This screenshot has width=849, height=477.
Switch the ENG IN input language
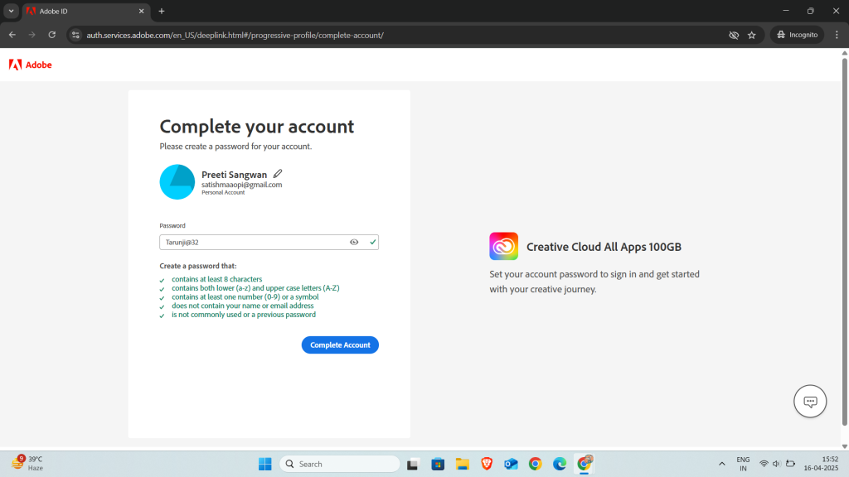pos(743,464)
